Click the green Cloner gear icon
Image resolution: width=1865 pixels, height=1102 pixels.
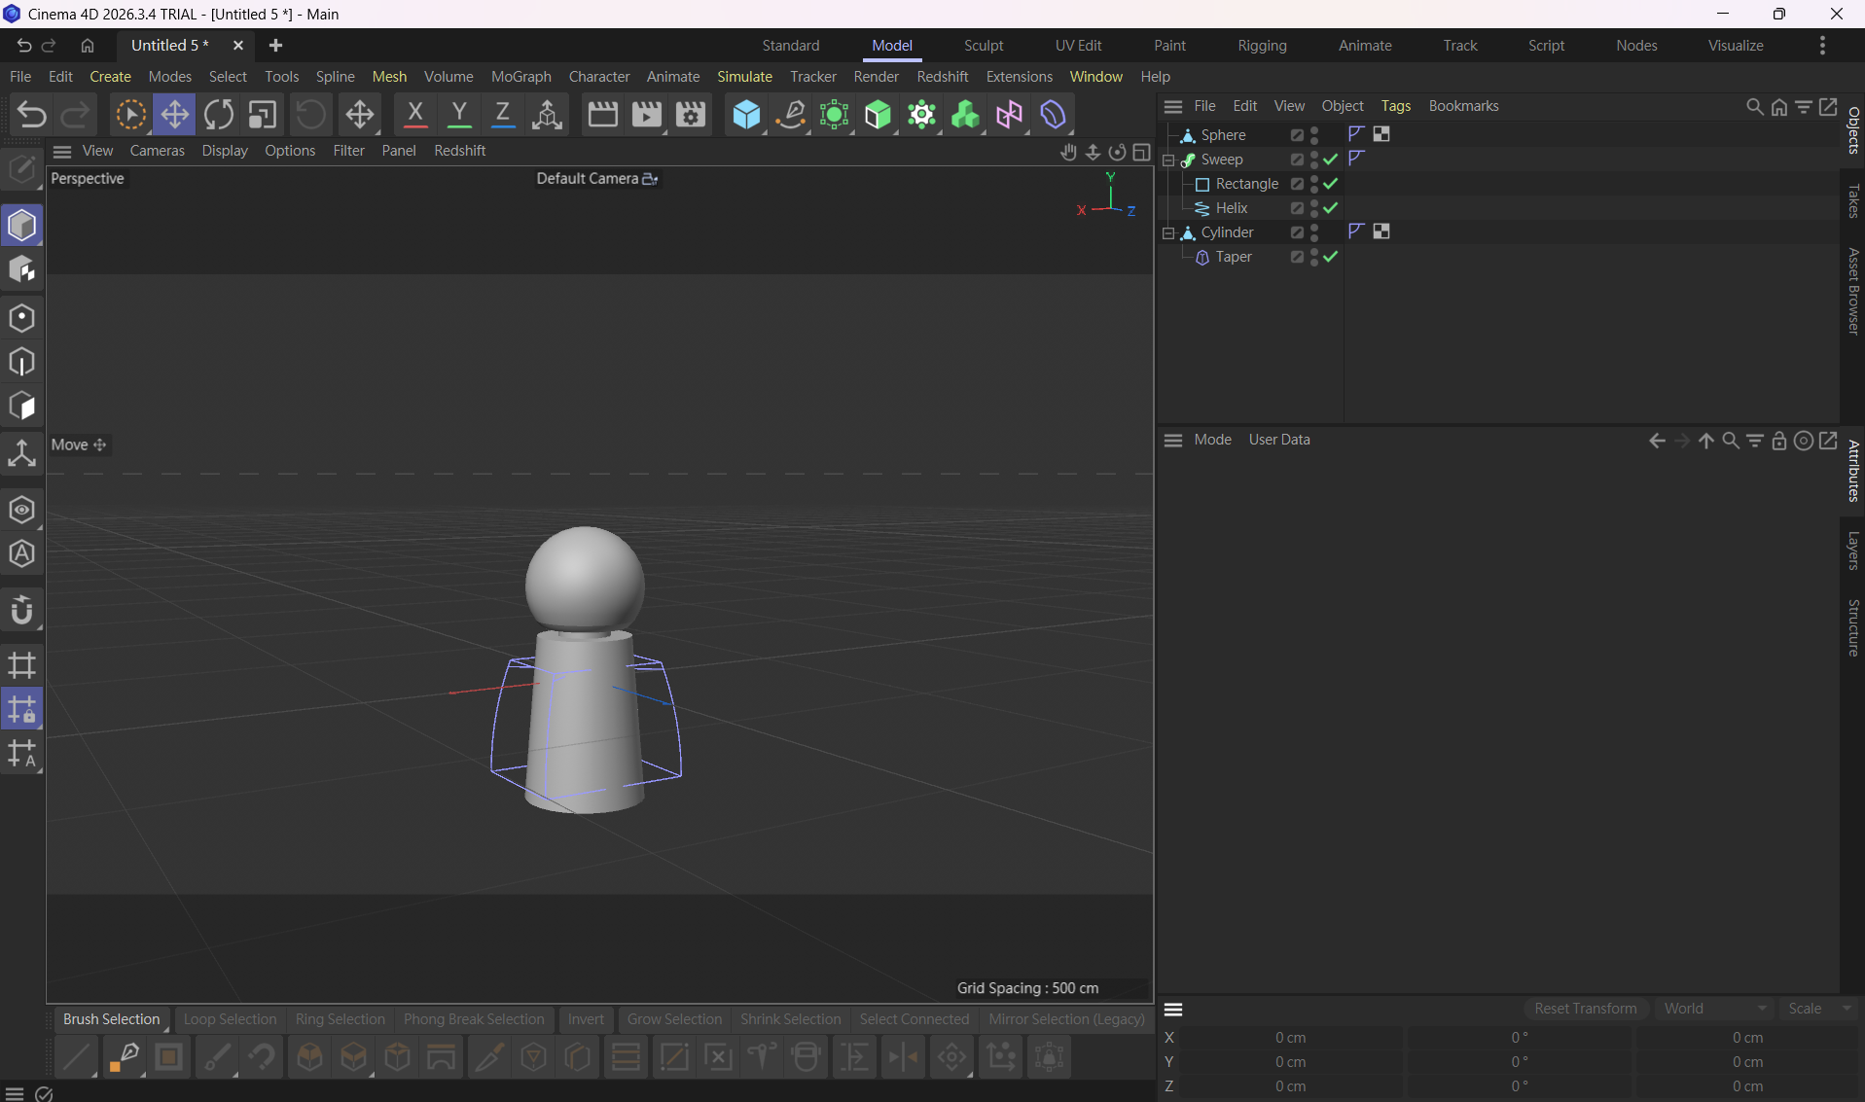(922, 115)
